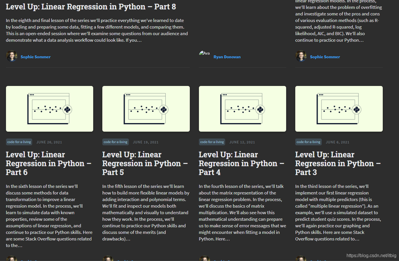Image resolution: width=399 pixels, height=261 pixels.
Task: Click the Part 3 excerpt about multiple predictors
Action: pyautogui.click(x=338, y=213)
